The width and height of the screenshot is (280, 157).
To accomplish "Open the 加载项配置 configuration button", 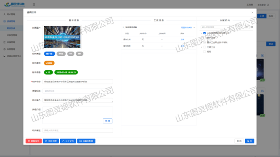I will (86, 141).
